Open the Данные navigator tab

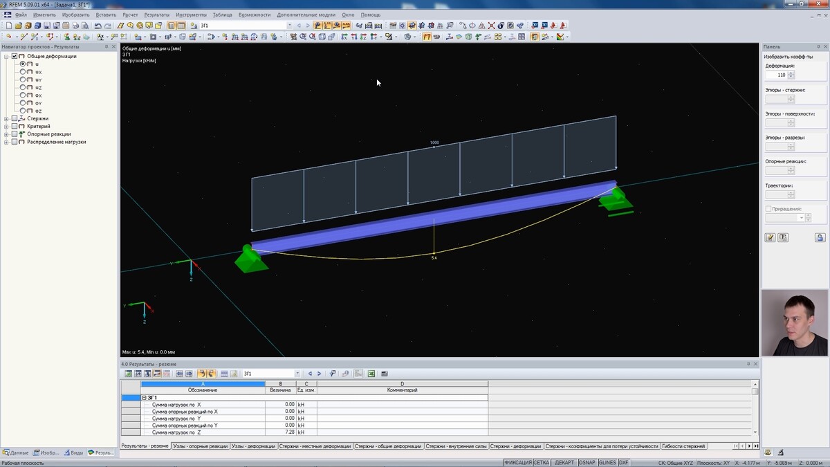(16, 452)
